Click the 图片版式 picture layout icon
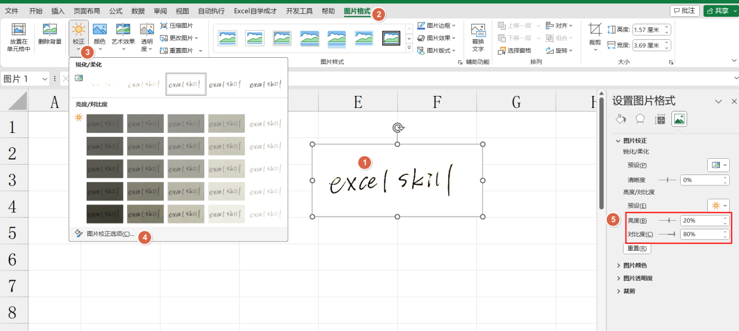The image size is (739, 331). tap(421, 50)
